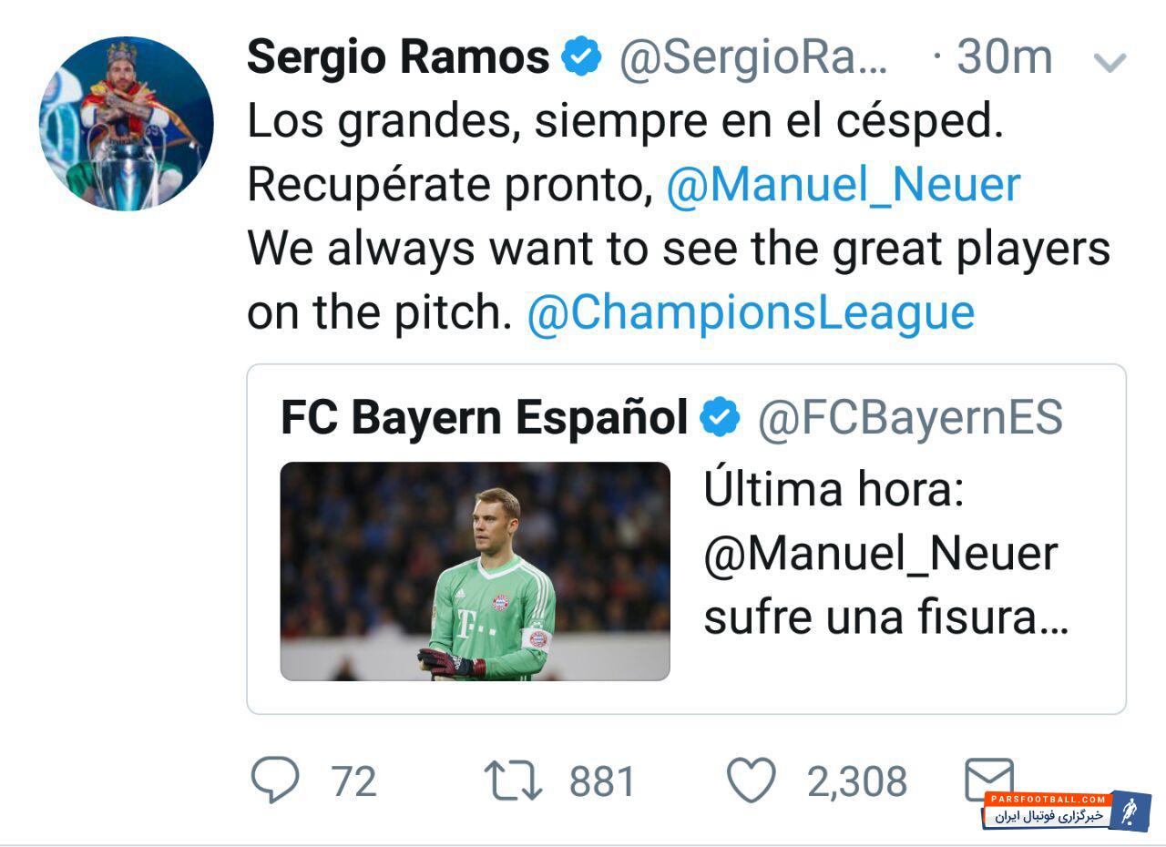Click the reply speech bubble icon
Screen dimensions: 1166x847
click(x=274, y=781)
